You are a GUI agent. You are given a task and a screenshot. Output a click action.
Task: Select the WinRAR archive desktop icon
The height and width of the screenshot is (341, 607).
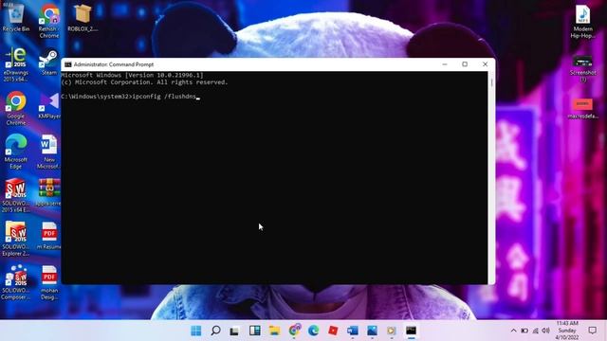click(x=48, y=192)
